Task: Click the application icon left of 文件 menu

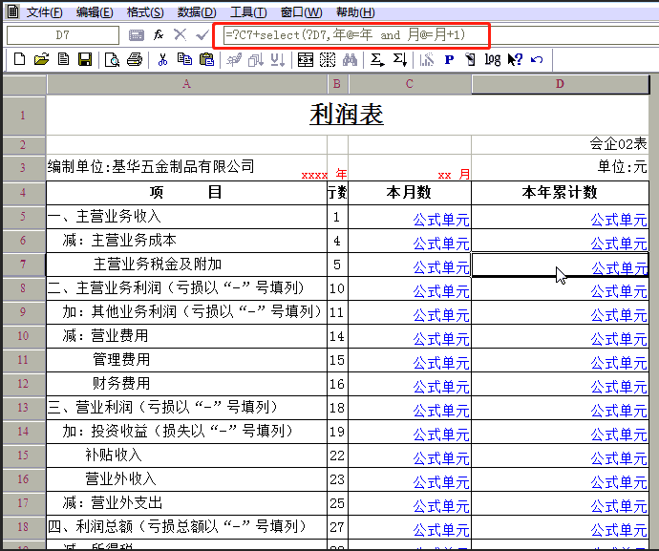Action: [13, 11]
